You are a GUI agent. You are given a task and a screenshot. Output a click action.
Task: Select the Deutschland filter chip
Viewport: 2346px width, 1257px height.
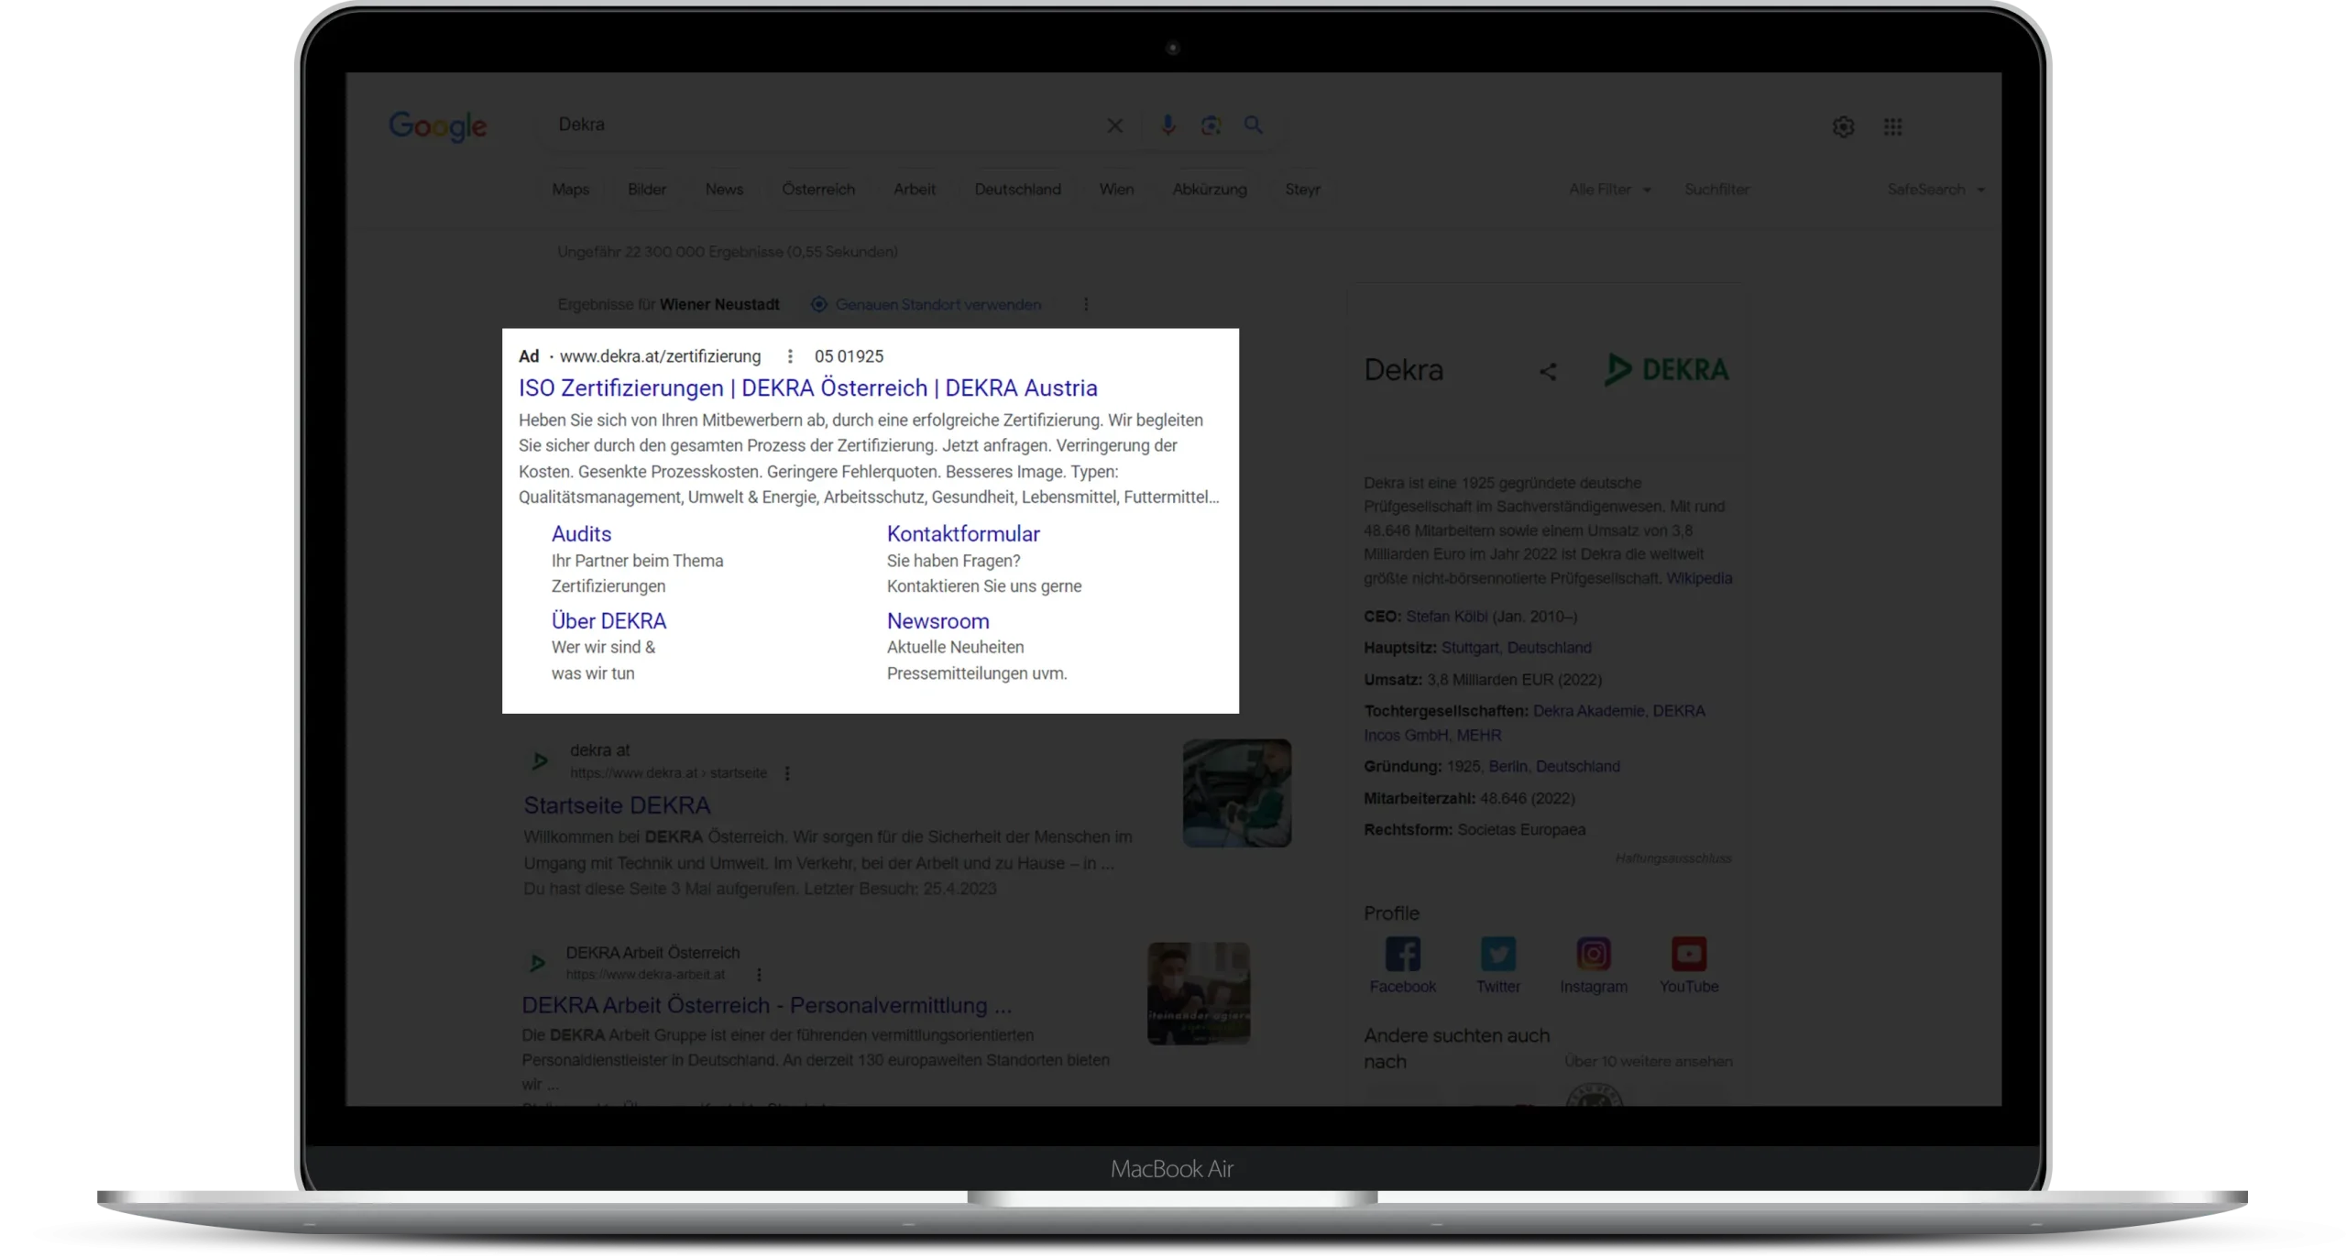[x=1017, y=190]
